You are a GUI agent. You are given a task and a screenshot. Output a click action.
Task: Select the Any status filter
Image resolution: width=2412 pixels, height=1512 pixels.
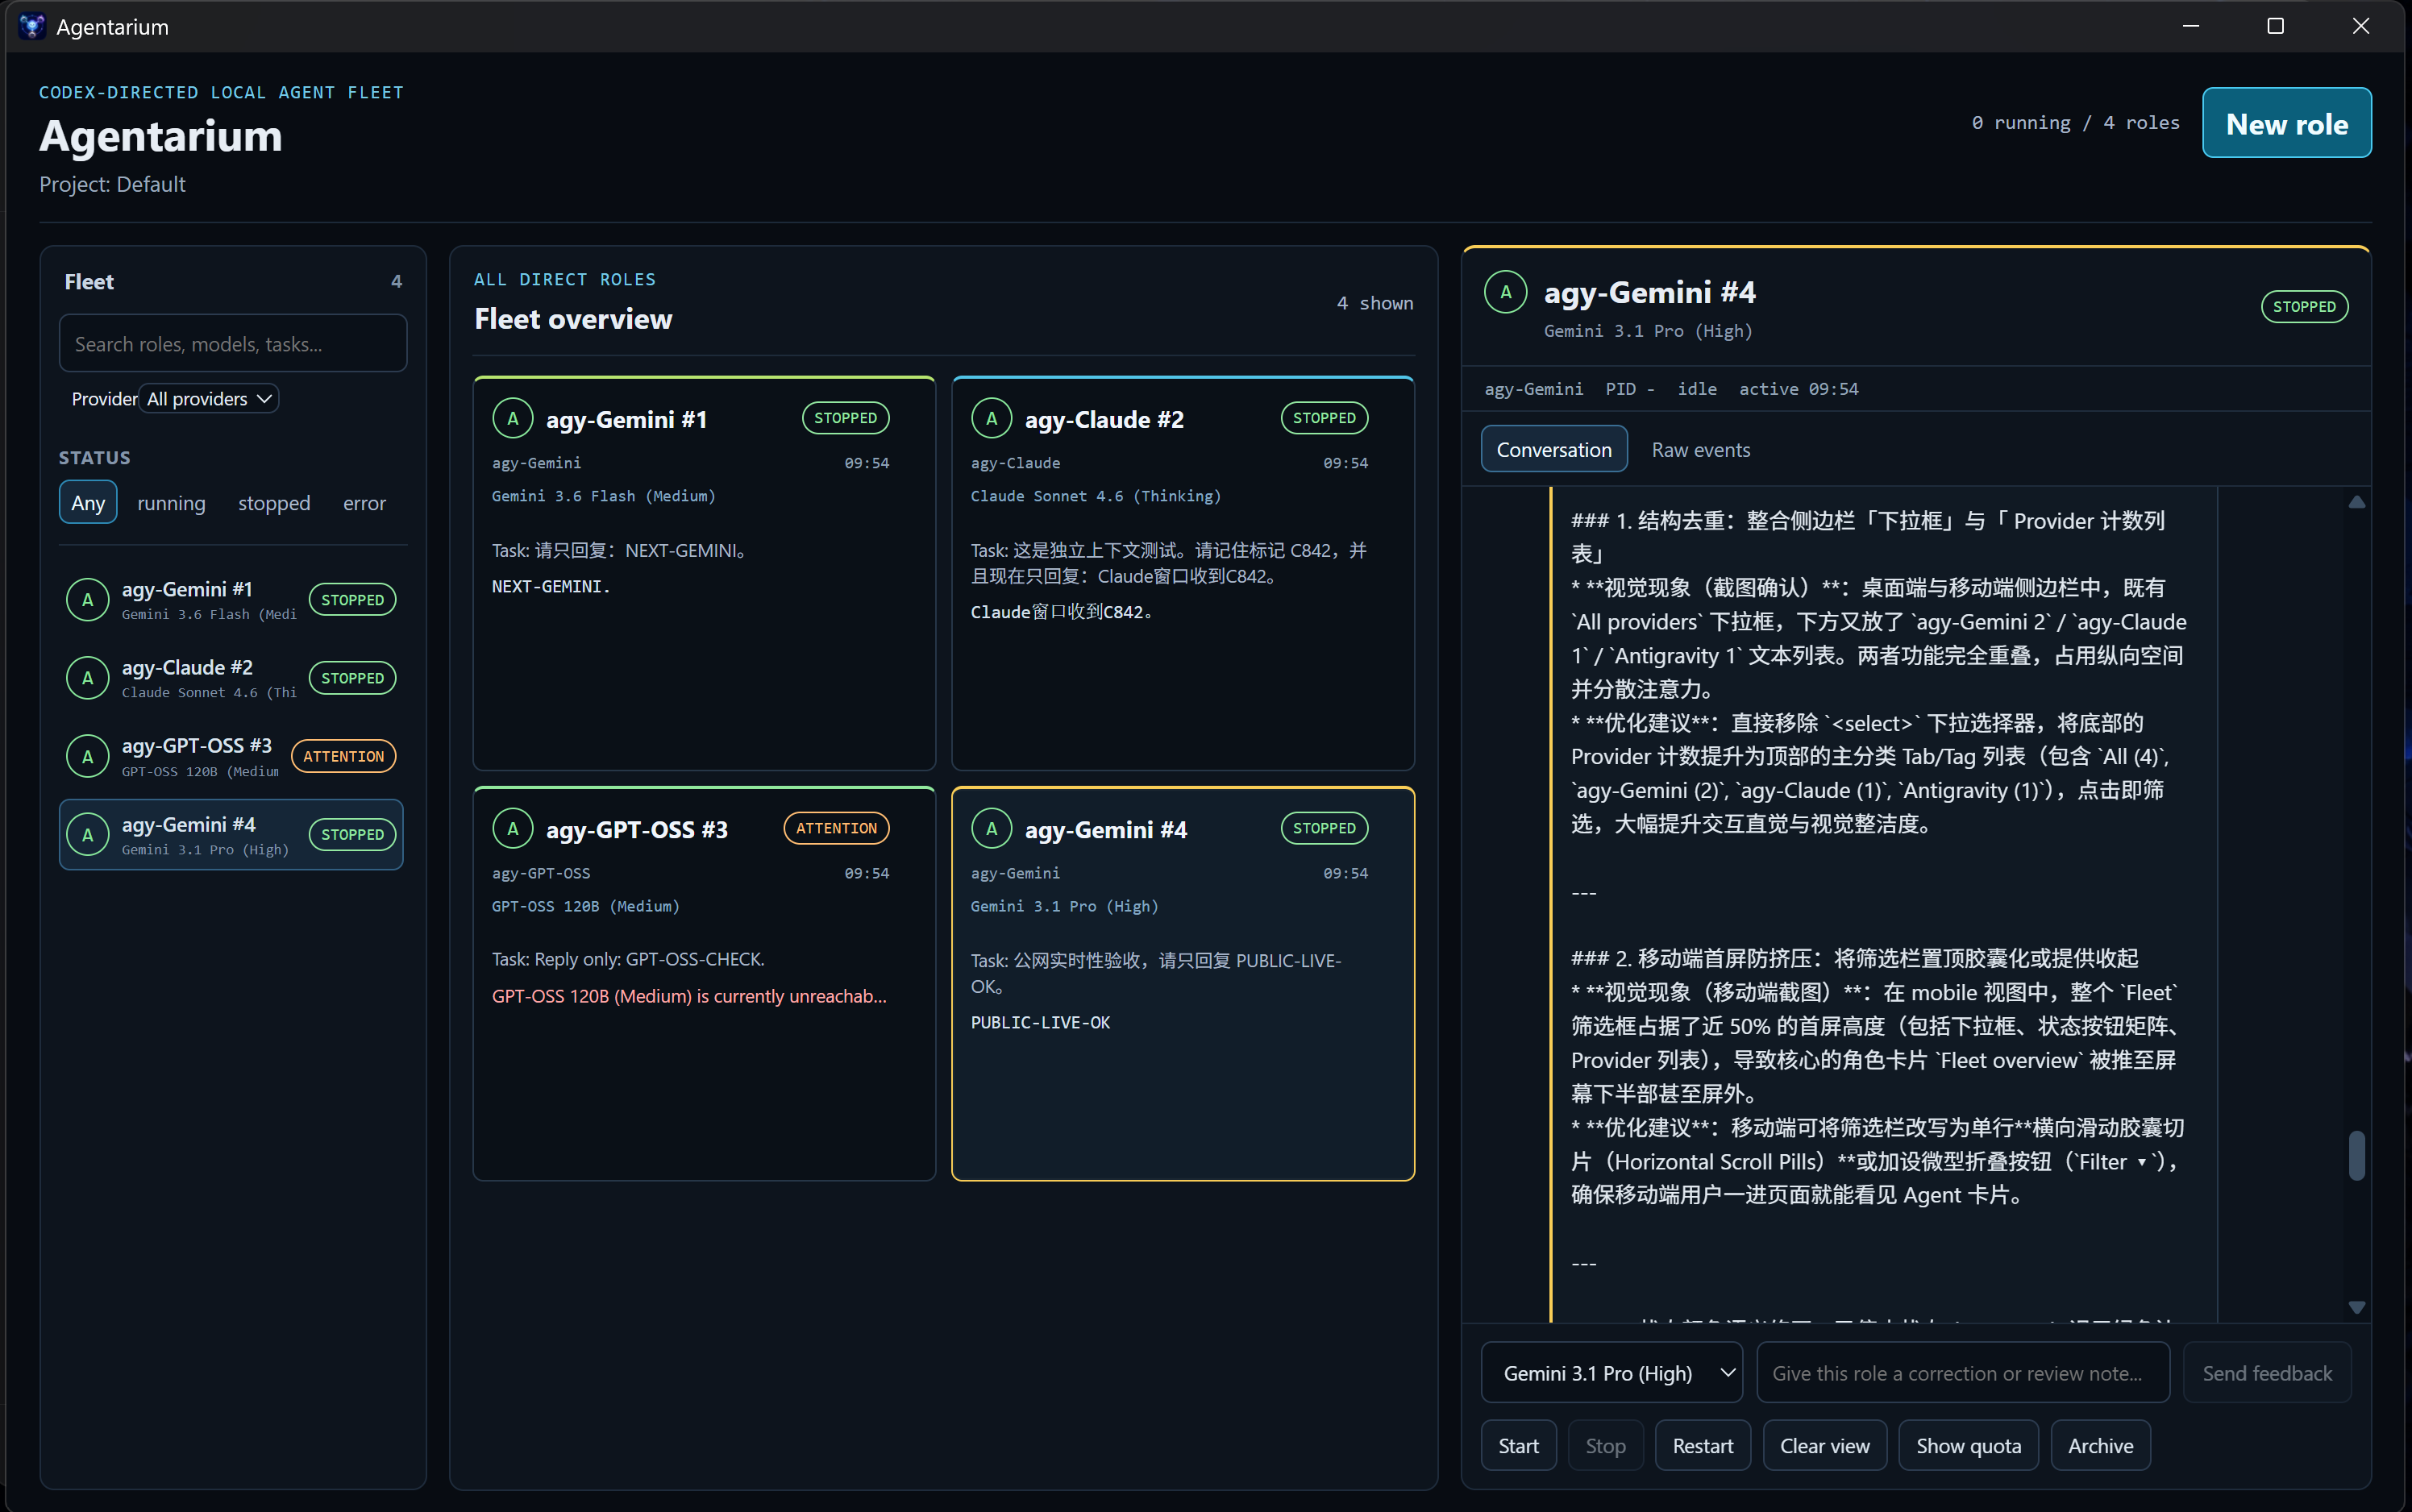tap(88, 503)
